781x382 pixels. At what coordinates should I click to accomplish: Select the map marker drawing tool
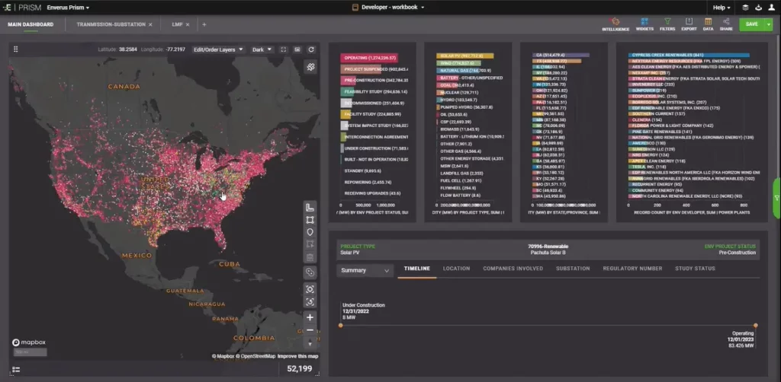click(310, 232)
